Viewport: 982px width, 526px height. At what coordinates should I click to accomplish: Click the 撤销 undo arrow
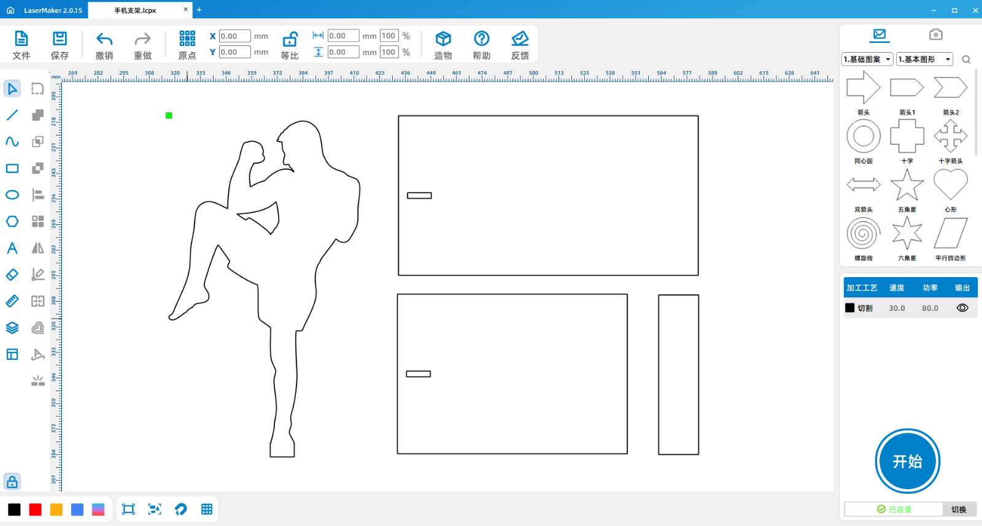[104, 39]
